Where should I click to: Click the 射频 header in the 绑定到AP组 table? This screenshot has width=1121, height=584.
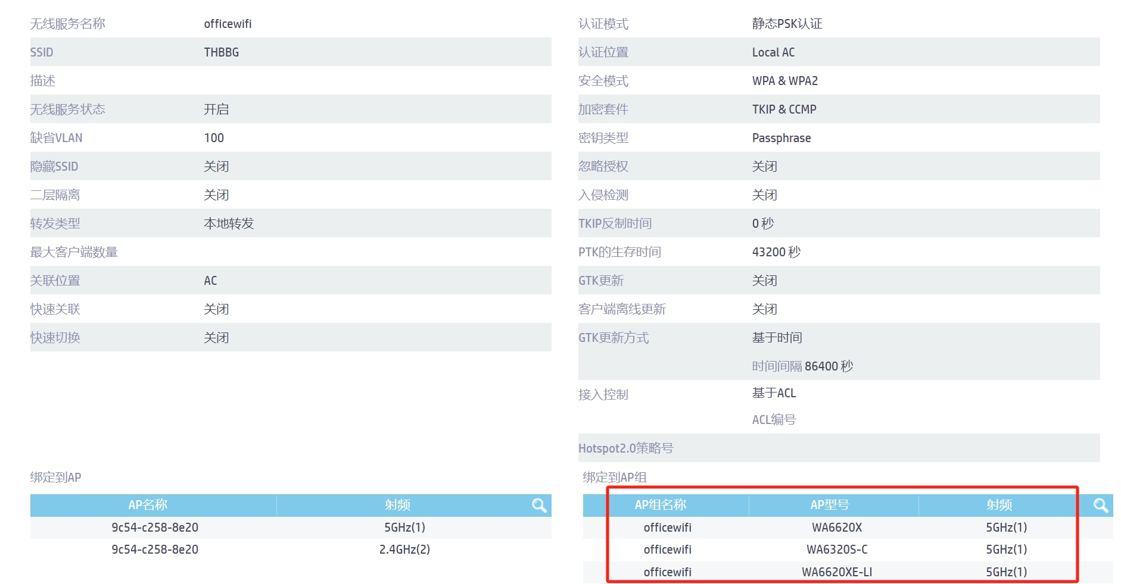[x=999, y=505]
